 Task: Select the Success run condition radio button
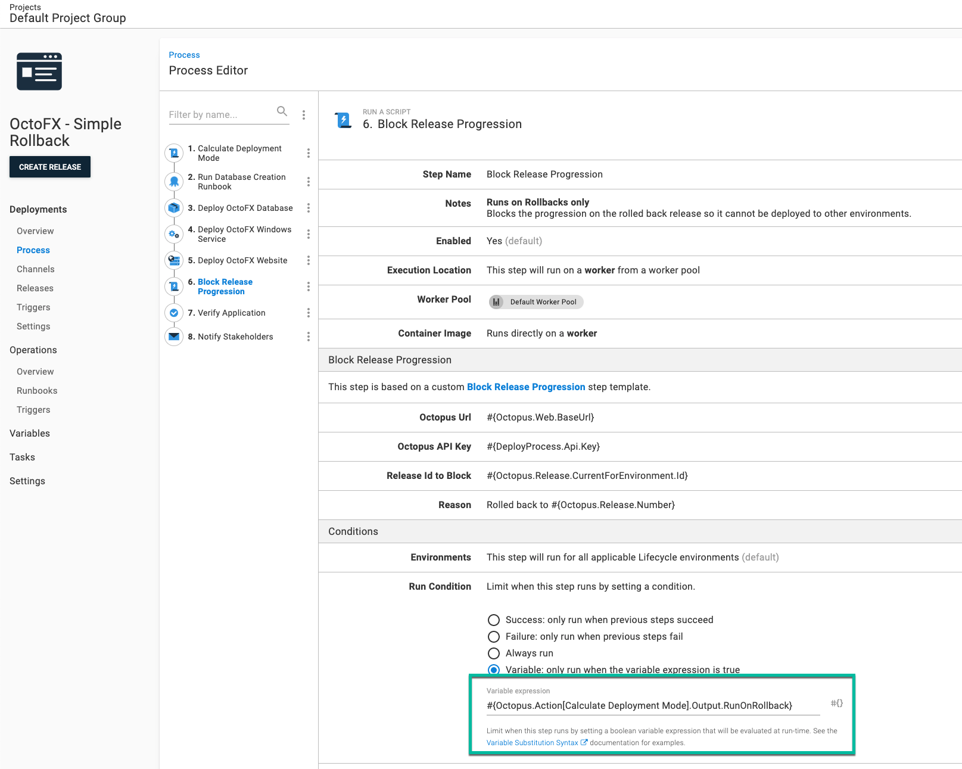coord(494,620)
